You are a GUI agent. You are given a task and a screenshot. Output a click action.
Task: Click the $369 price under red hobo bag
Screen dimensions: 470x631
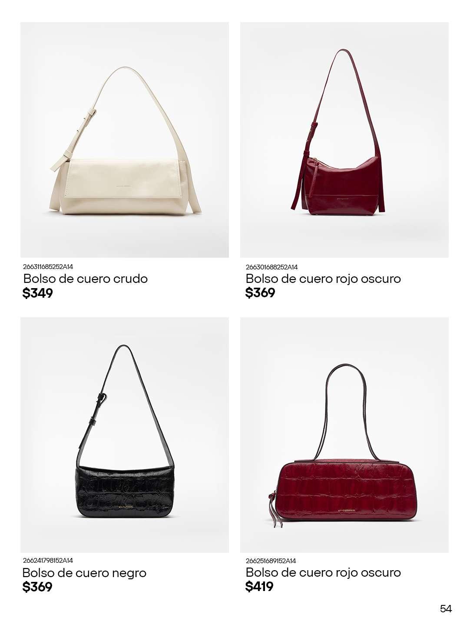260,293
